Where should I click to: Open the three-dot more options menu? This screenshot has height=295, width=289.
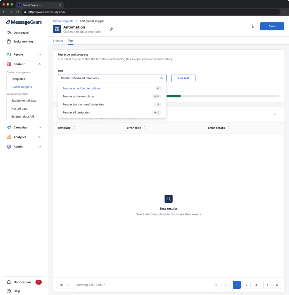[x=253, y=26]
